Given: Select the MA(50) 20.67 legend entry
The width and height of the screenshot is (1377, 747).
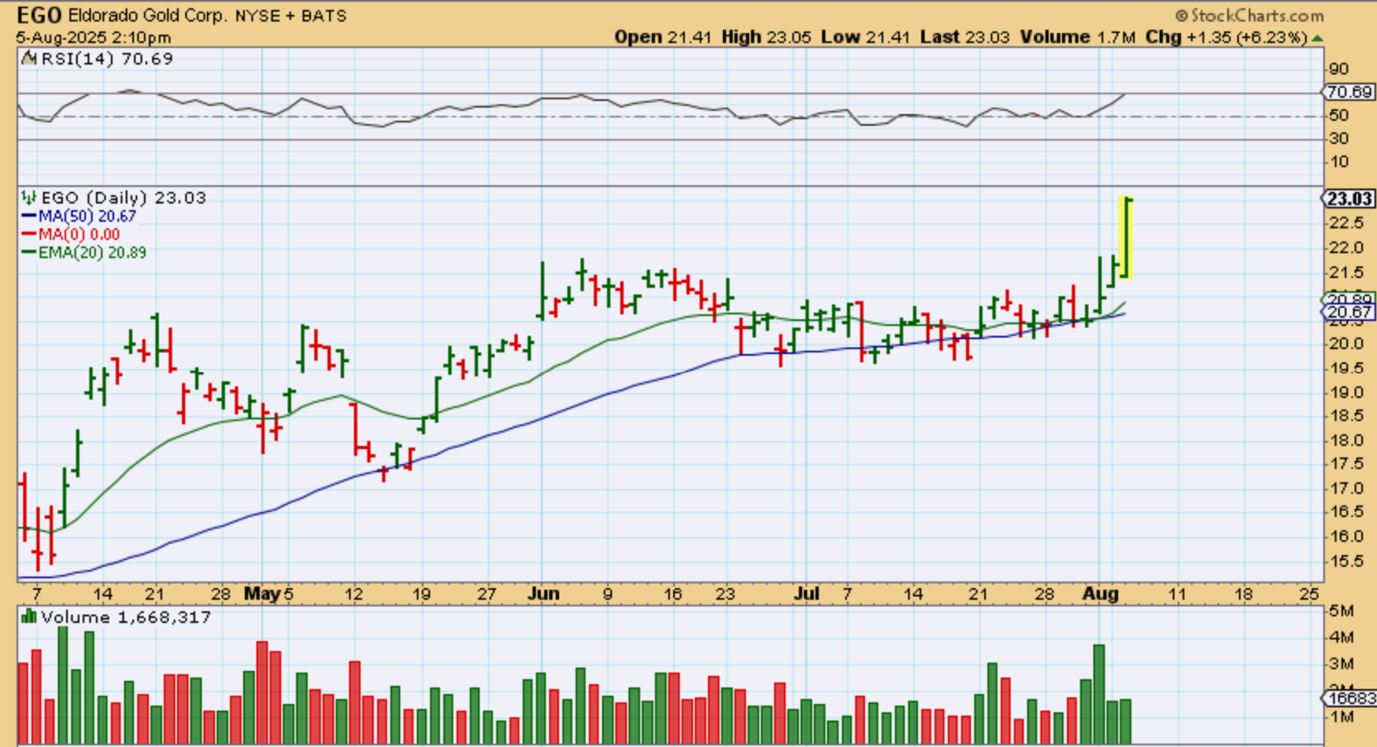Looking at the screenshot, I should click(79, 216).
